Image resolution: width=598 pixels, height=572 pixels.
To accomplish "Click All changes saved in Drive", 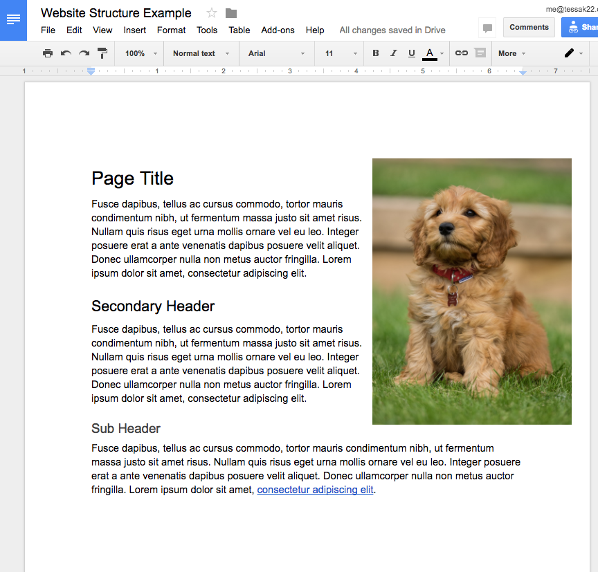I will click(x=392, y=30).
